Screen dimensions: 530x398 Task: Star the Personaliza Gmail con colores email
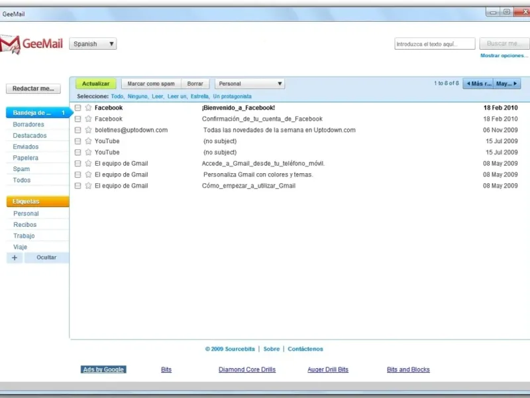[x=88, y=174]
